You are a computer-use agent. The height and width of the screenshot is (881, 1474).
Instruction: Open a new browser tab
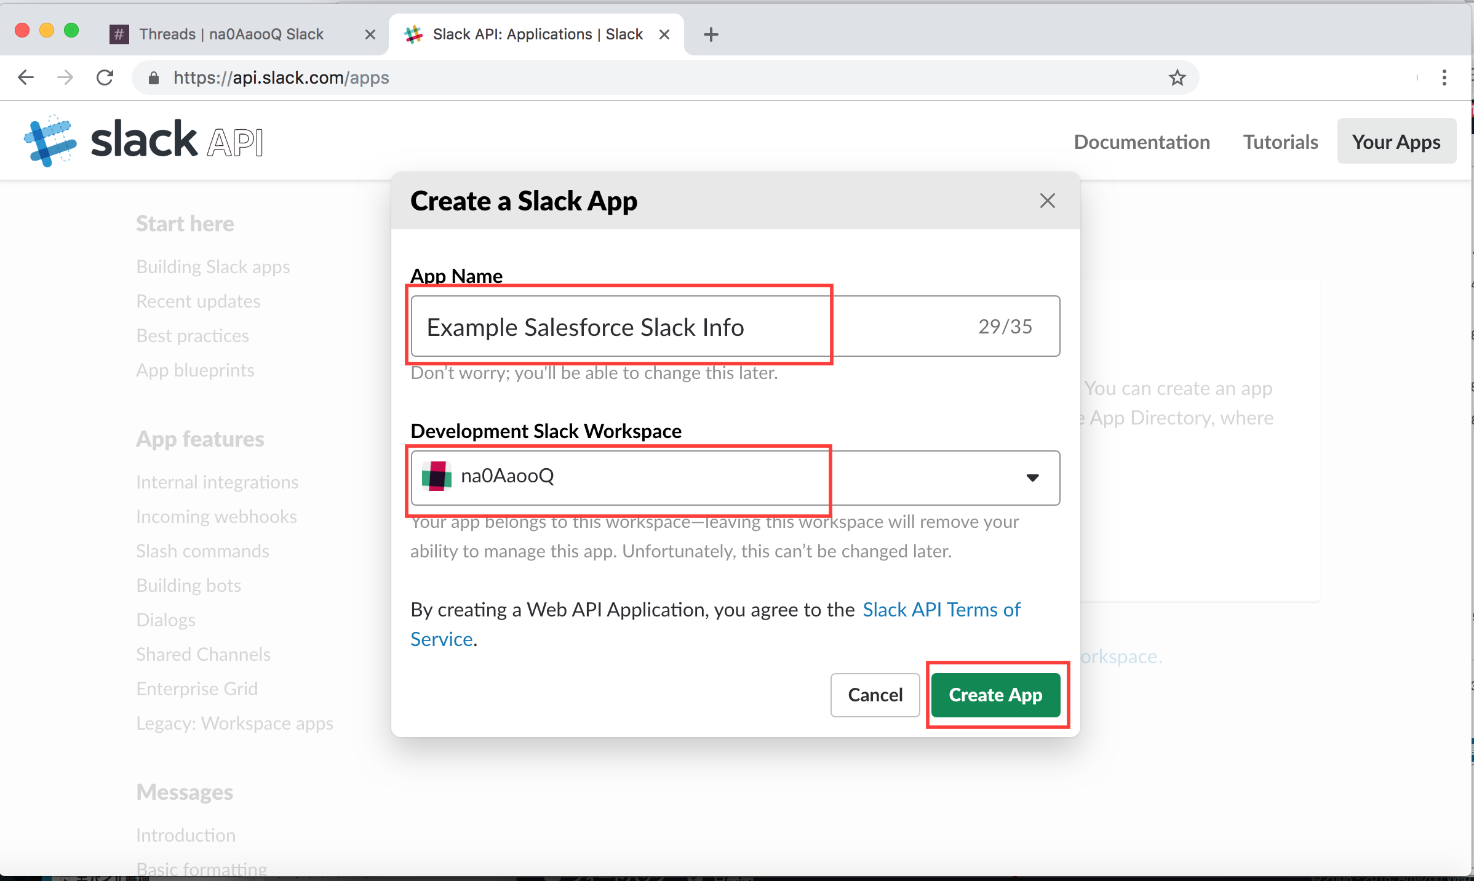(711, 34)
